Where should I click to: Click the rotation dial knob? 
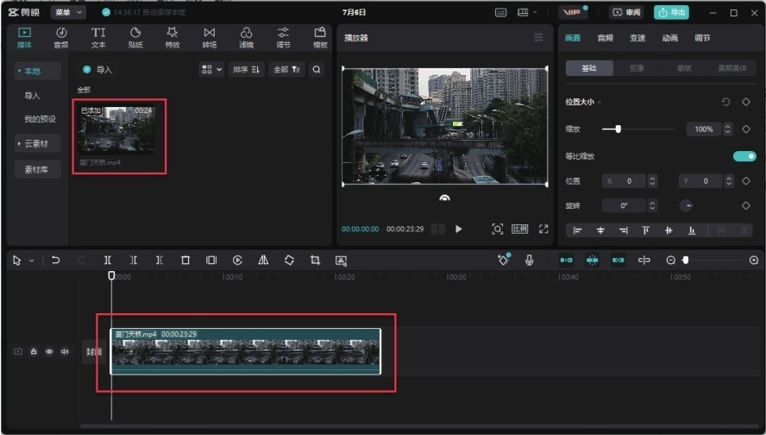(687, 205)
